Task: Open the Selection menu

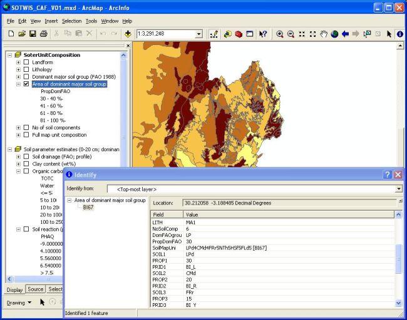Action: [x=71, y=21]
